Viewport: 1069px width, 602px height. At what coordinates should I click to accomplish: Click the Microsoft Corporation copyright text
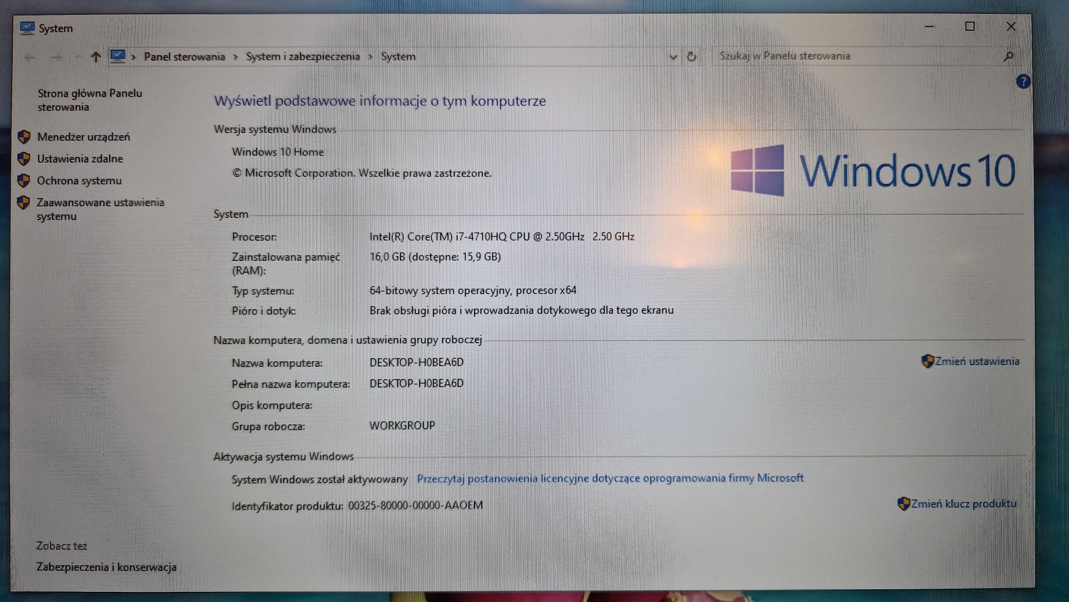362,173
